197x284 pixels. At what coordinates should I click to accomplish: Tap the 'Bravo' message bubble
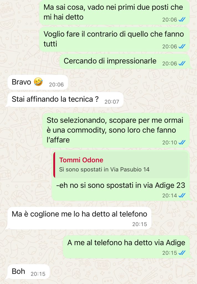pos(38,82)
